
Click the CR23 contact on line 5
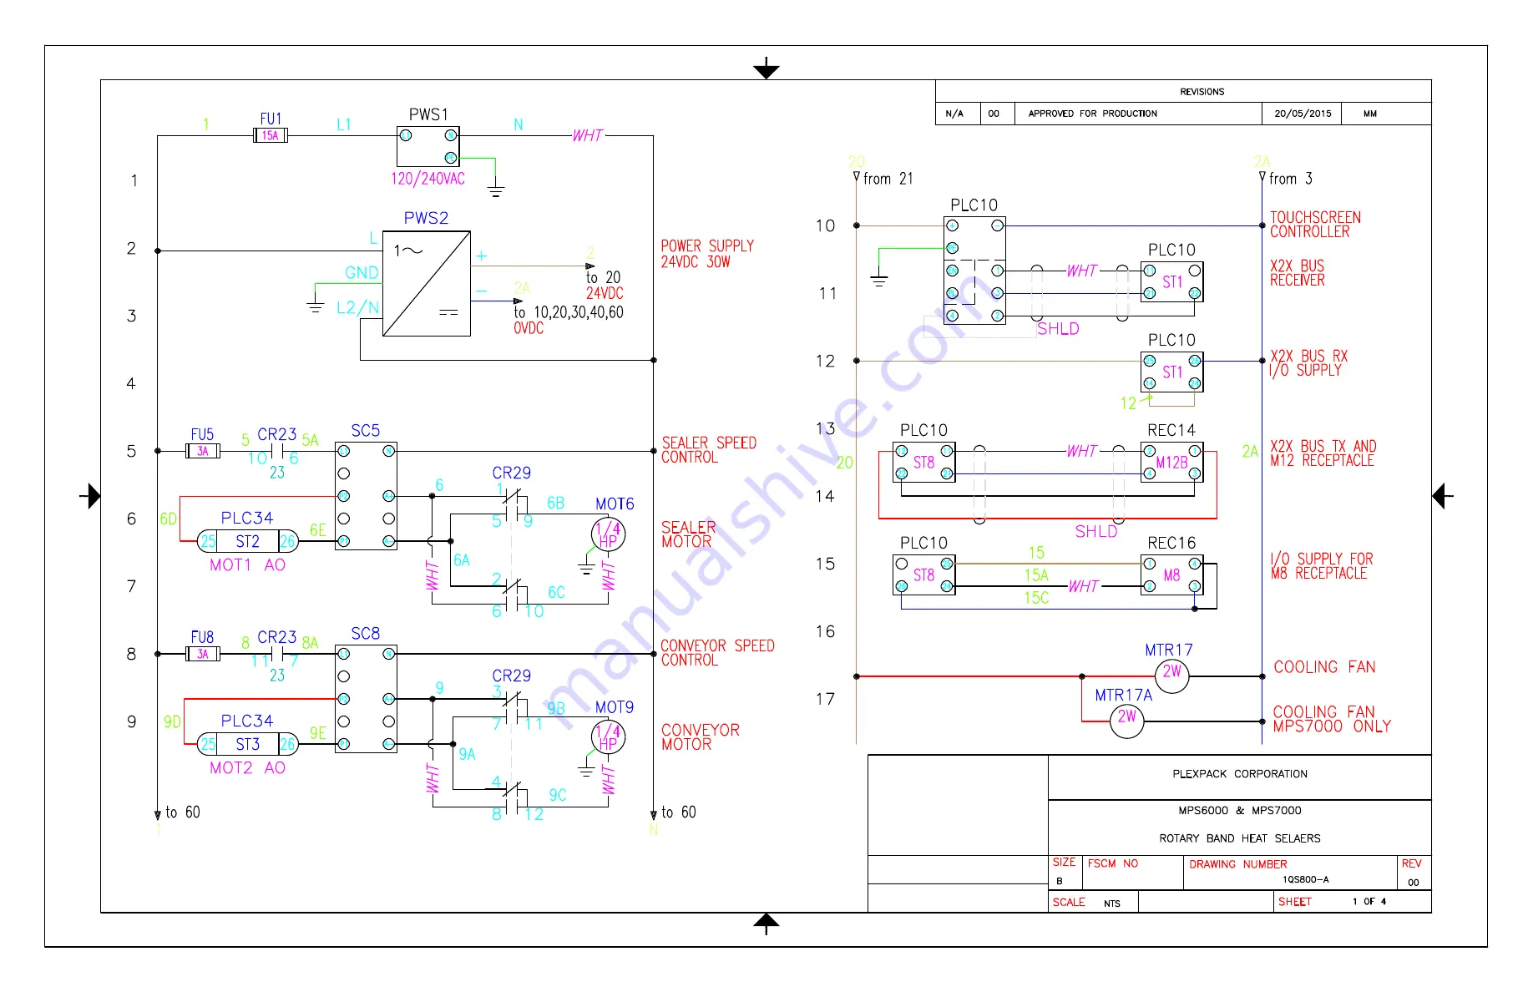pos(277,451)
